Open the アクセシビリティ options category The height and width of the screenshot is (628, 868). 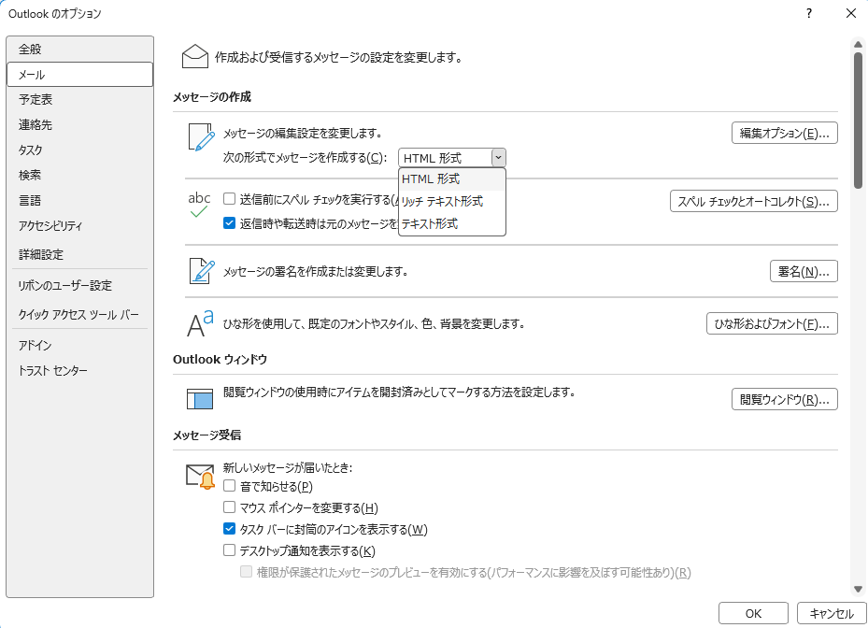click(79, 226)
